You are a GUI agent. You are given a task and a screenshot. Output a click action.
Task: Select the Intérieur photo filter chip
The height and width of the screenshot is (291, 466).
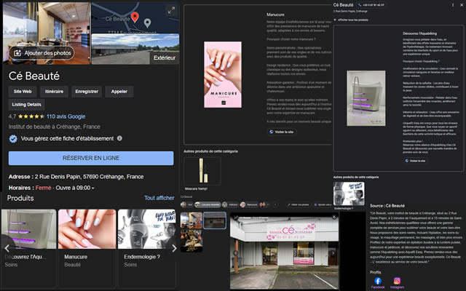click(230, 204)
